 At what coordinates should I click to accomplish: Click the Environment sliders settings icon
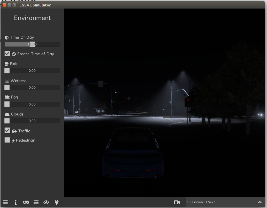tap(36, 202)
